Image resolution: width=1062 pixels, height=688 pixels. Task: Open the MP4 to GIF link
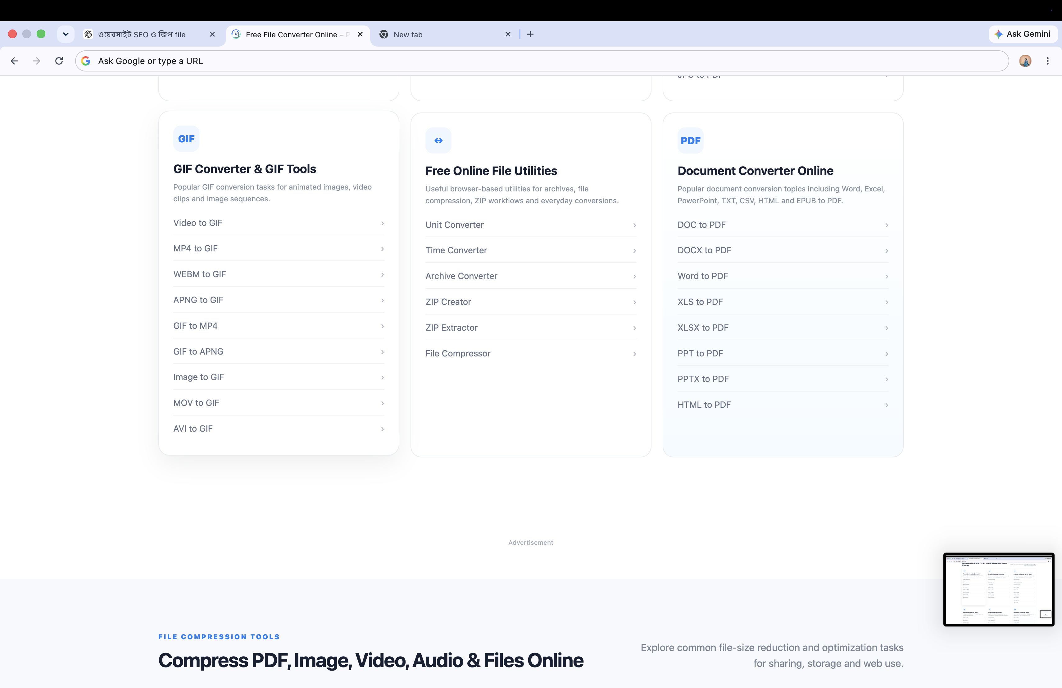(279, 248)
